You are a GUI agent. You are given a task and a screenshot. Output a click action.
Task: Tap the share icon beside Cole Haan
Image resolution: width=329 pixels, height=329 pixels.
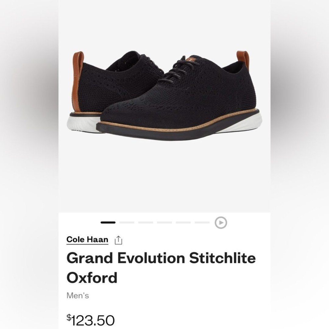tap(119, 240)
